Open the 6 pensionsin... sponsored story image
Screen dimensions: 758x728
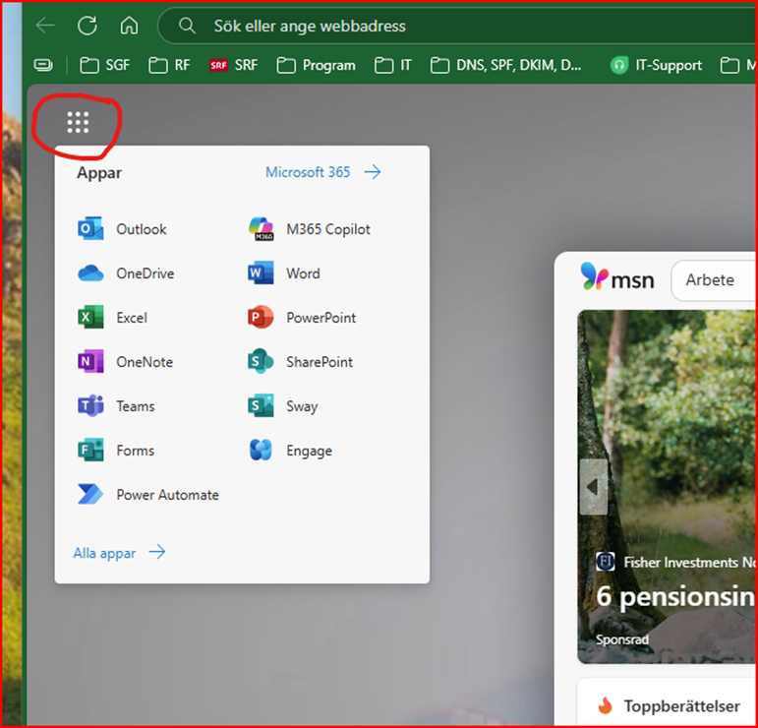[668, 487]
